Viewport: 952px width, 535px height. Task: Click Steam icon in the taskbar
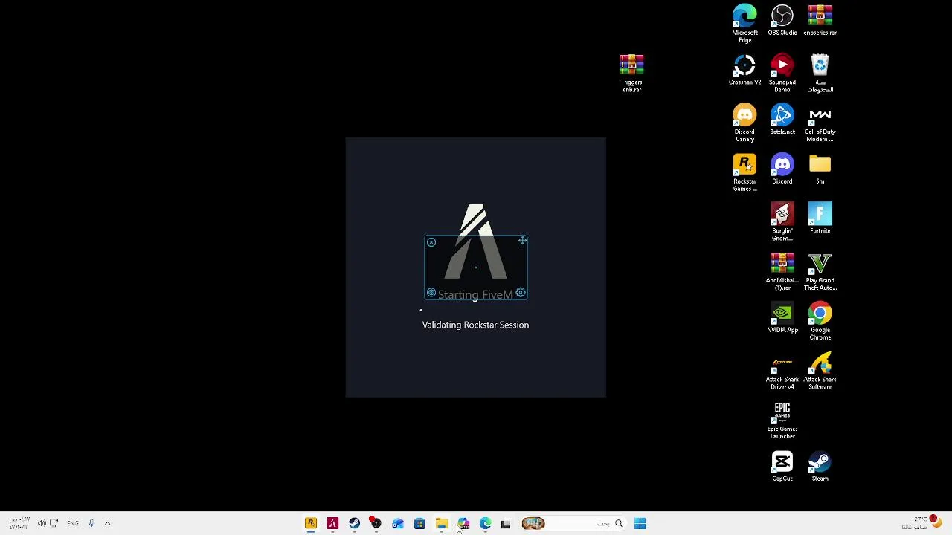(354, 524)
